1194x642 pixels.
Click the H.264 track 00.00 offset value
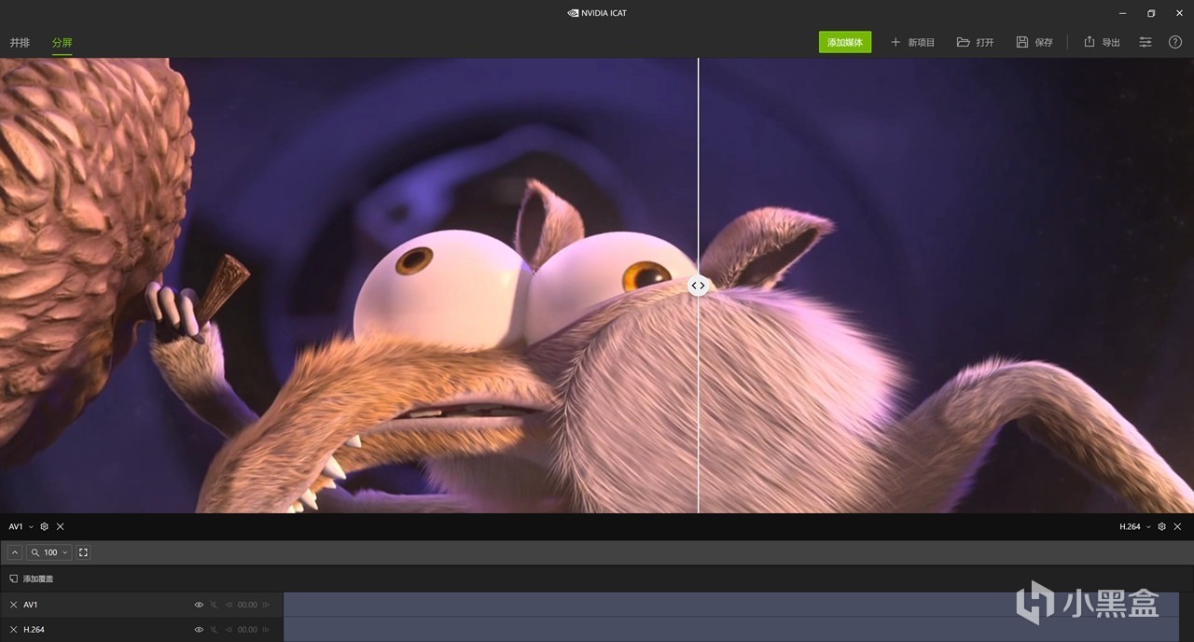(247, 630)
